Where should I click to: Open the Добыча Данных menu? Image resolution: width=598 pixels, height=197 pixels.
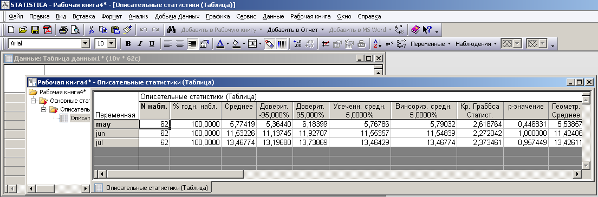pos(177,16)
